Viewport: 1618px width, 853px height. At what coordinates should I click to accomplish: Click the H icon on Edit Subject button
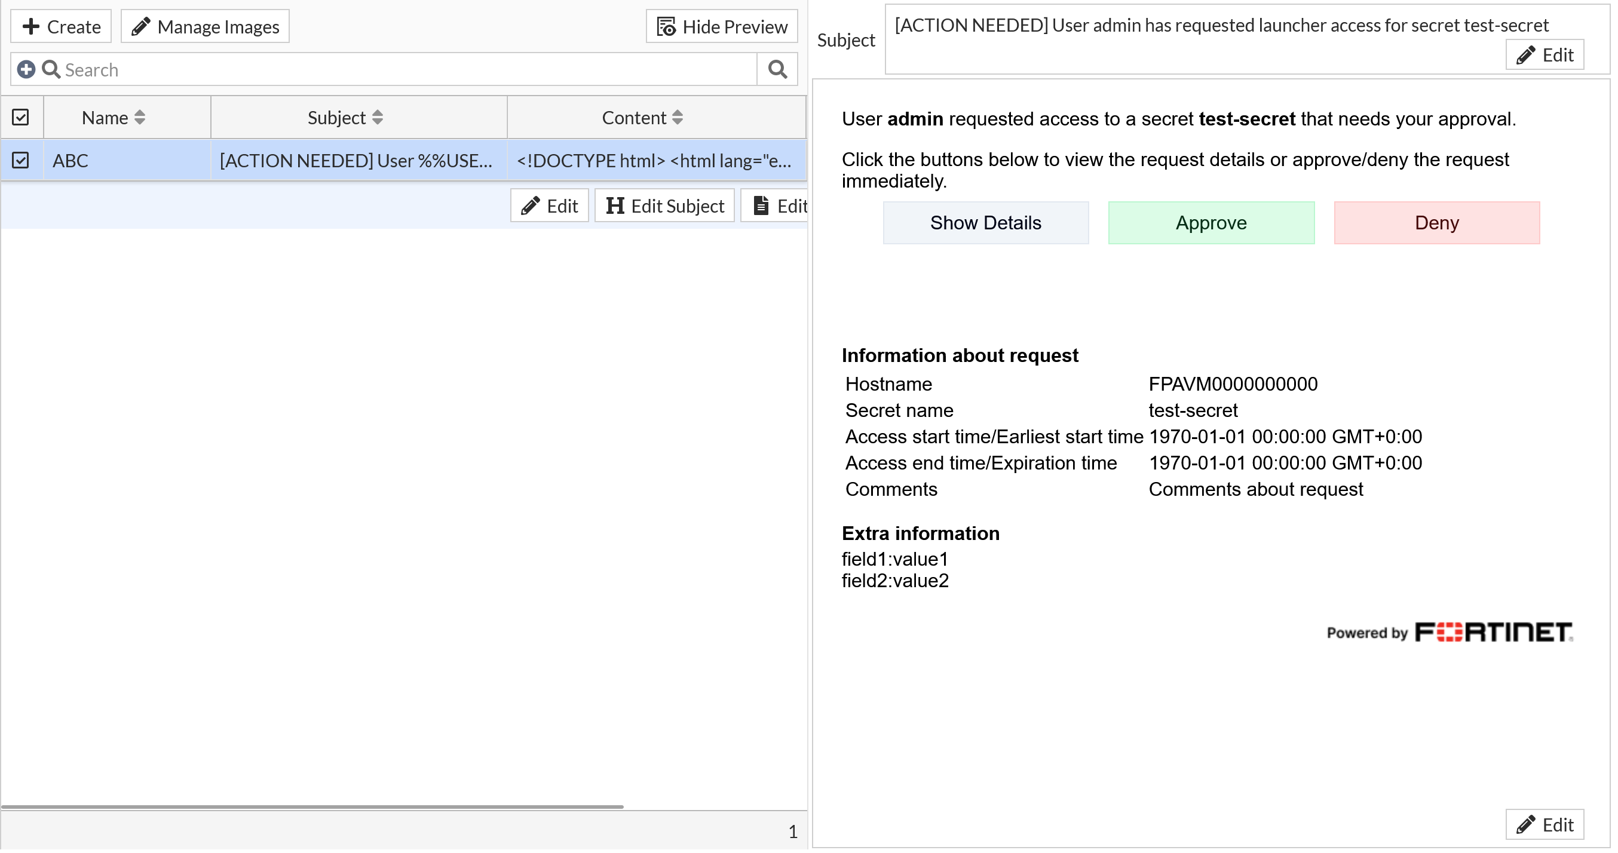tap(615, 205)
